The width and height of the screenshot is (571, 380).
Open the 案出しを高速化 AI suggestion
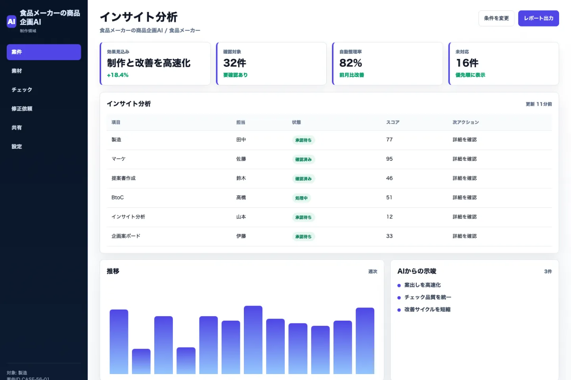pyautogui.click(x=422, y=285)
